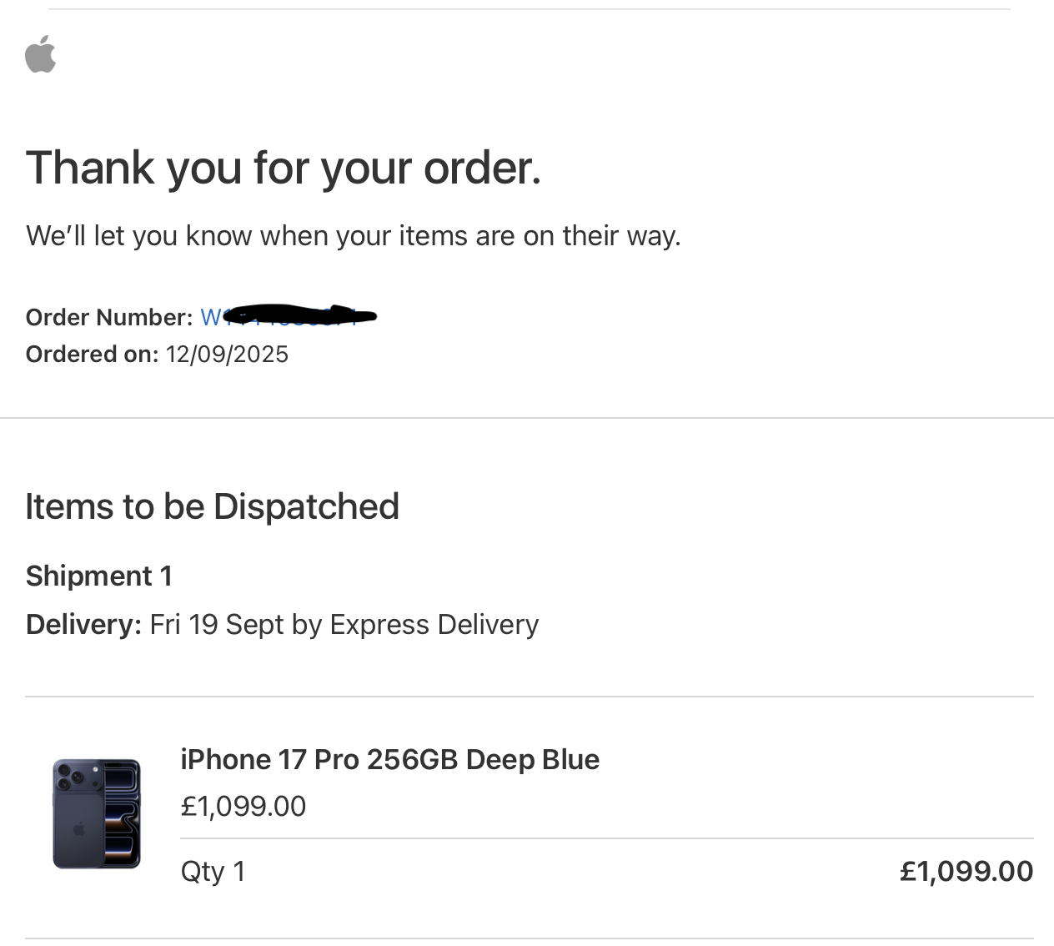Click the "Qty 1" quantity text

213,872
